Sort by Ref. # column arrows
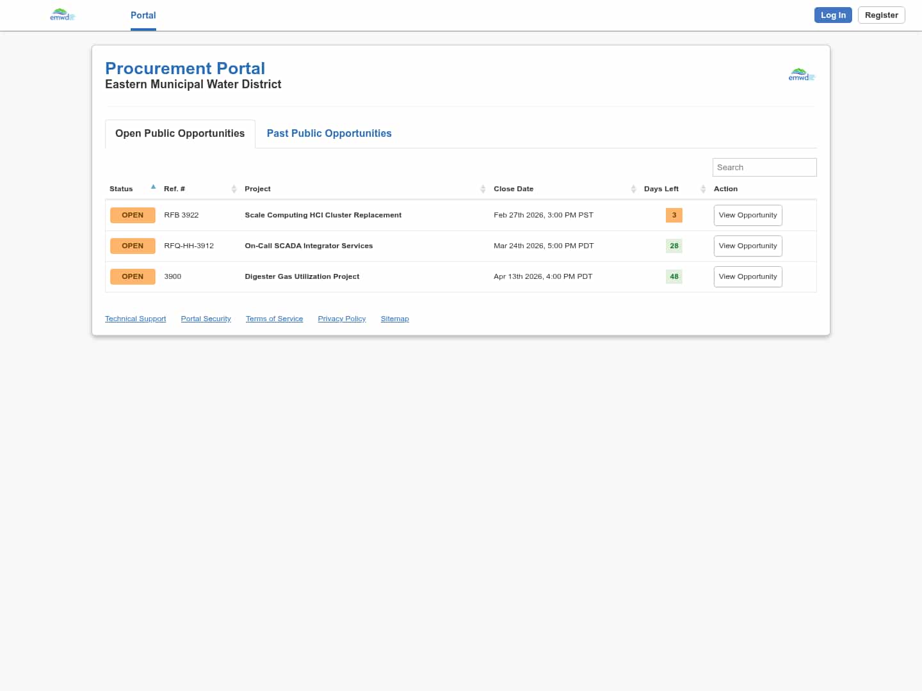Viewport: 922px width, 691px height. (x=234, y=189)
